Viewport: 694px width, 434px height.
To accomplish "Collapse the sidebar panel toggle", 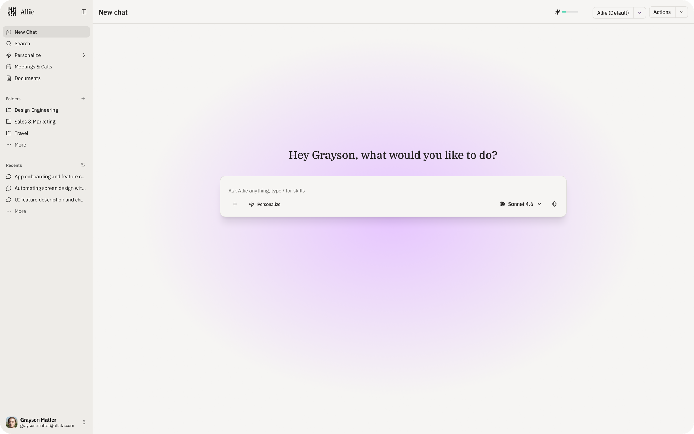I will click(x=84, y=12).
